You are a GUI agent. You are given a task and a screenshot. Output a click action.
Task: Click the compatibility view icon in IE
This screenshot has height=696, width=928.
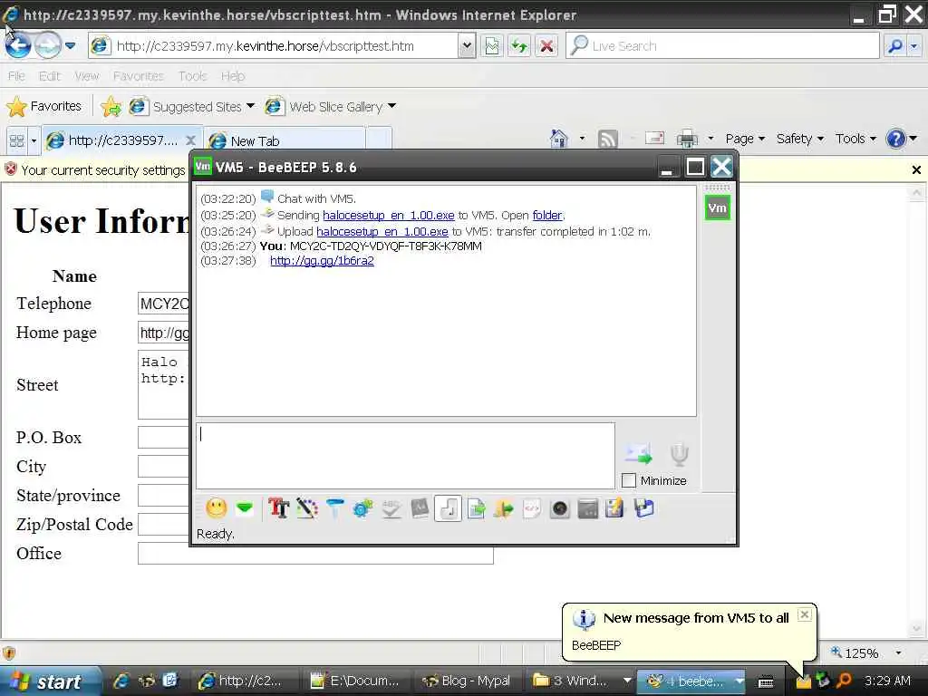(x=492, y=45)
